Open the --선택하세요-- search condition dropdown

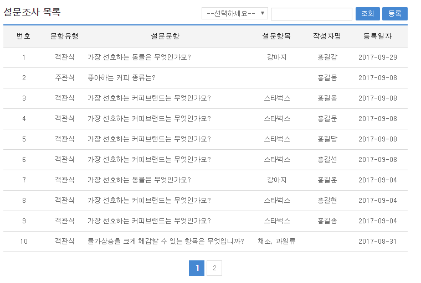click(x=235, y=14)
